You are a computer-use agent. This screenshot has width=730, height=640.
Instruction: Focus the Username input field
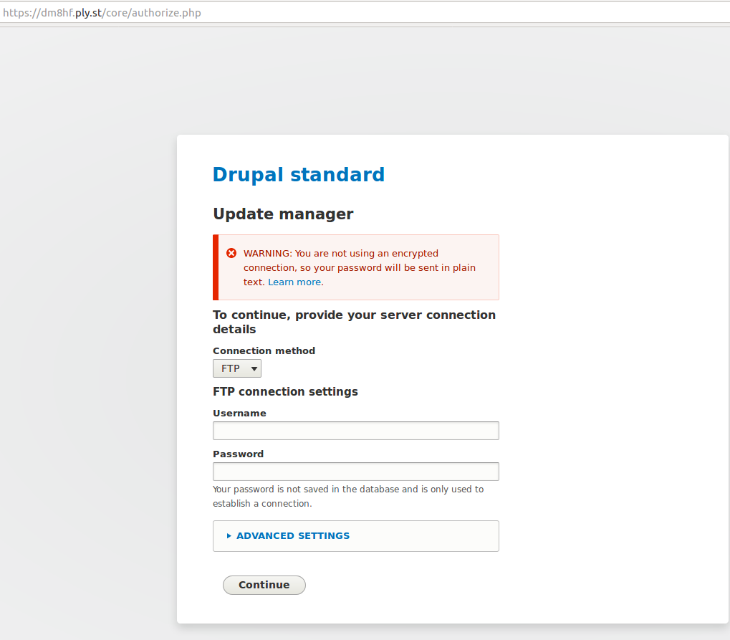[356, 431]
